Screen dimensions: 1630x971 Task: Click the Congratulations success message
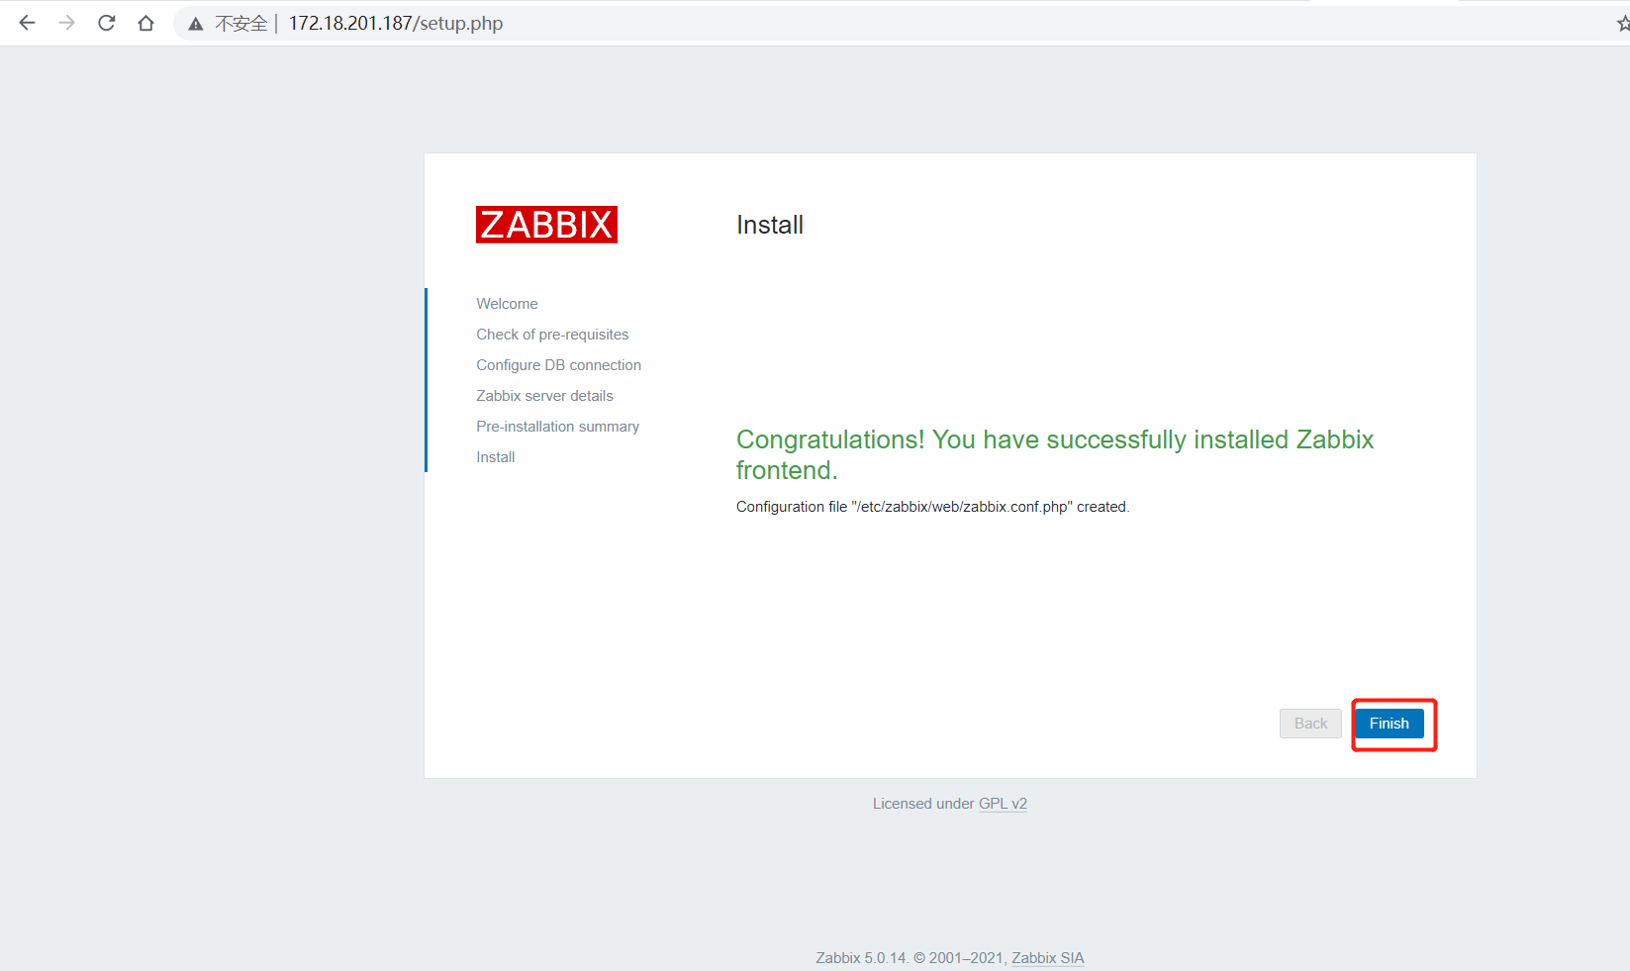[1055, 454]
